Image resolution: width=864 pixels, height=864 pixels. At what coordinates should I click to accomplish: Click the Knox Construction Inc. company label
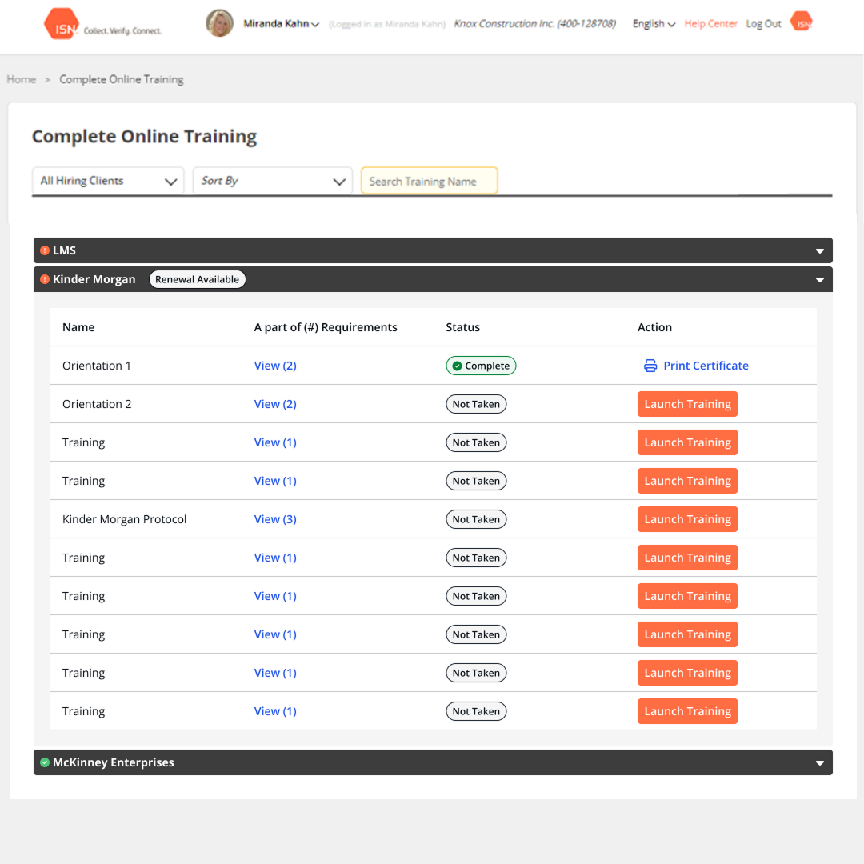[534, 24]
